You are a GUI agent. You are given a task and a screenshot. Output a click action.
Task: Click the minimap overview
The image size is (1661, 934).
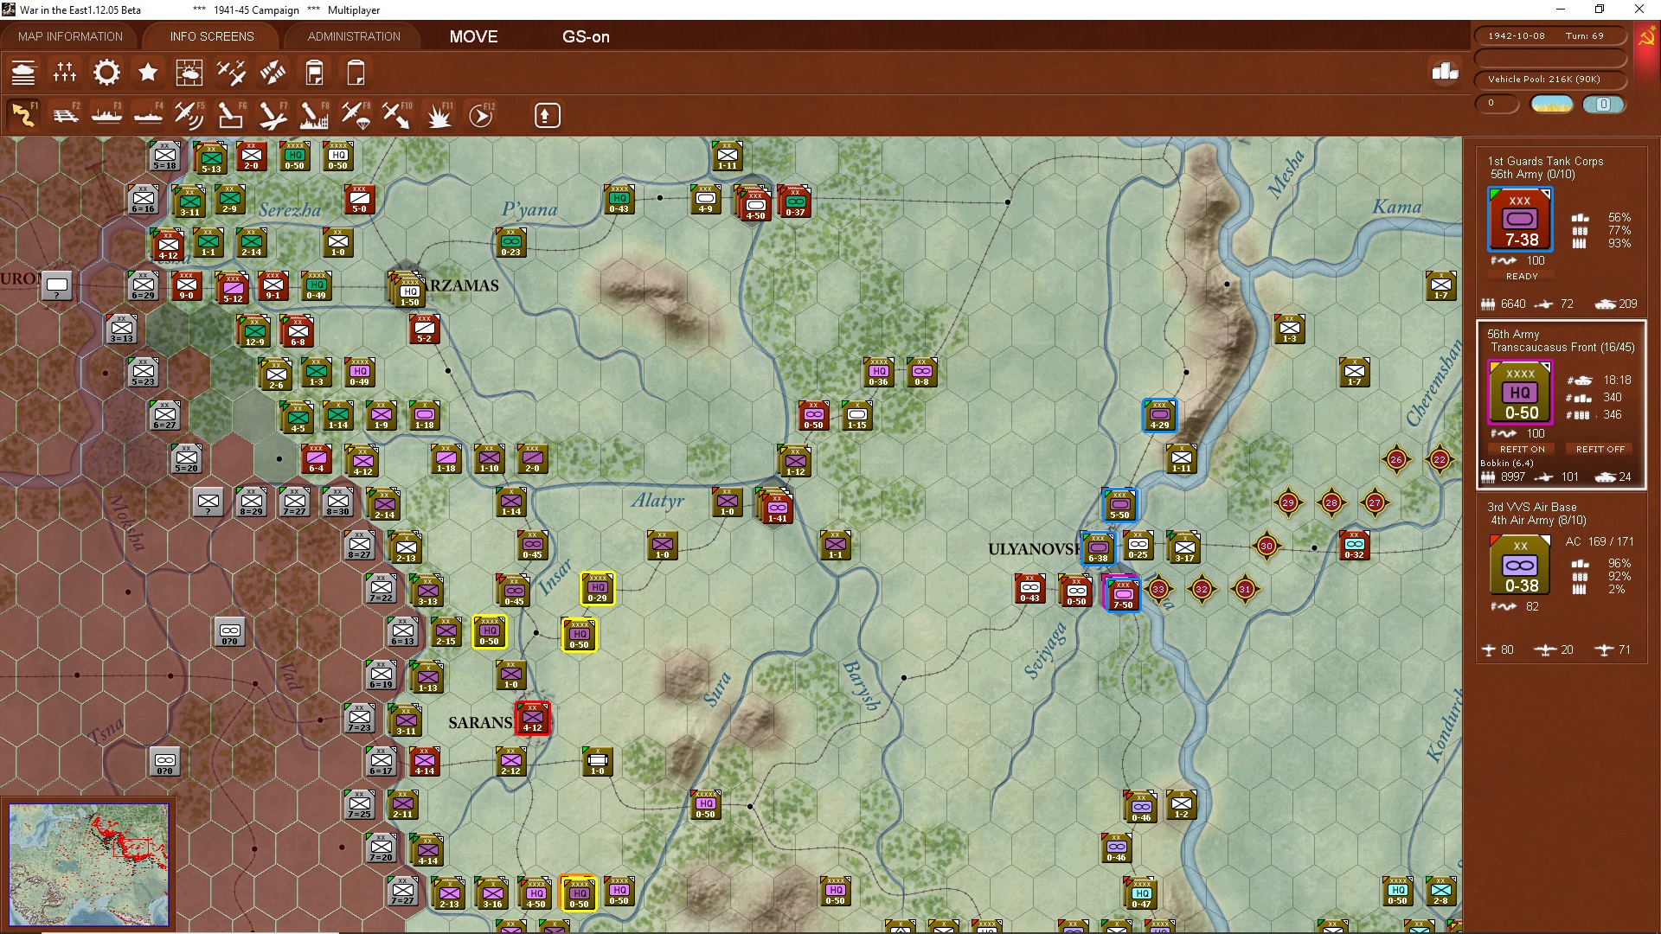coord(88,864)
